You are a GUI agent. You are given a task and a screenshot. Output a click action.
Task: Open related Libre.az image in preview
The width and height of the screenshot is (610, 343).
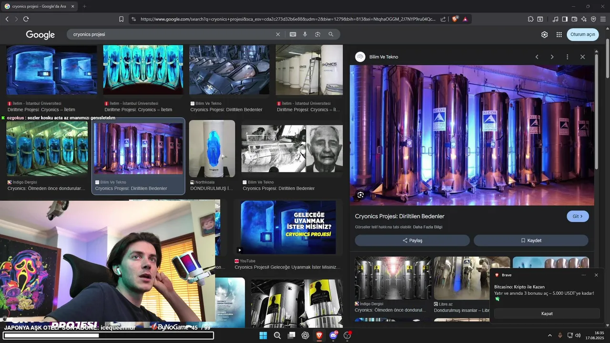coord(472,278)
